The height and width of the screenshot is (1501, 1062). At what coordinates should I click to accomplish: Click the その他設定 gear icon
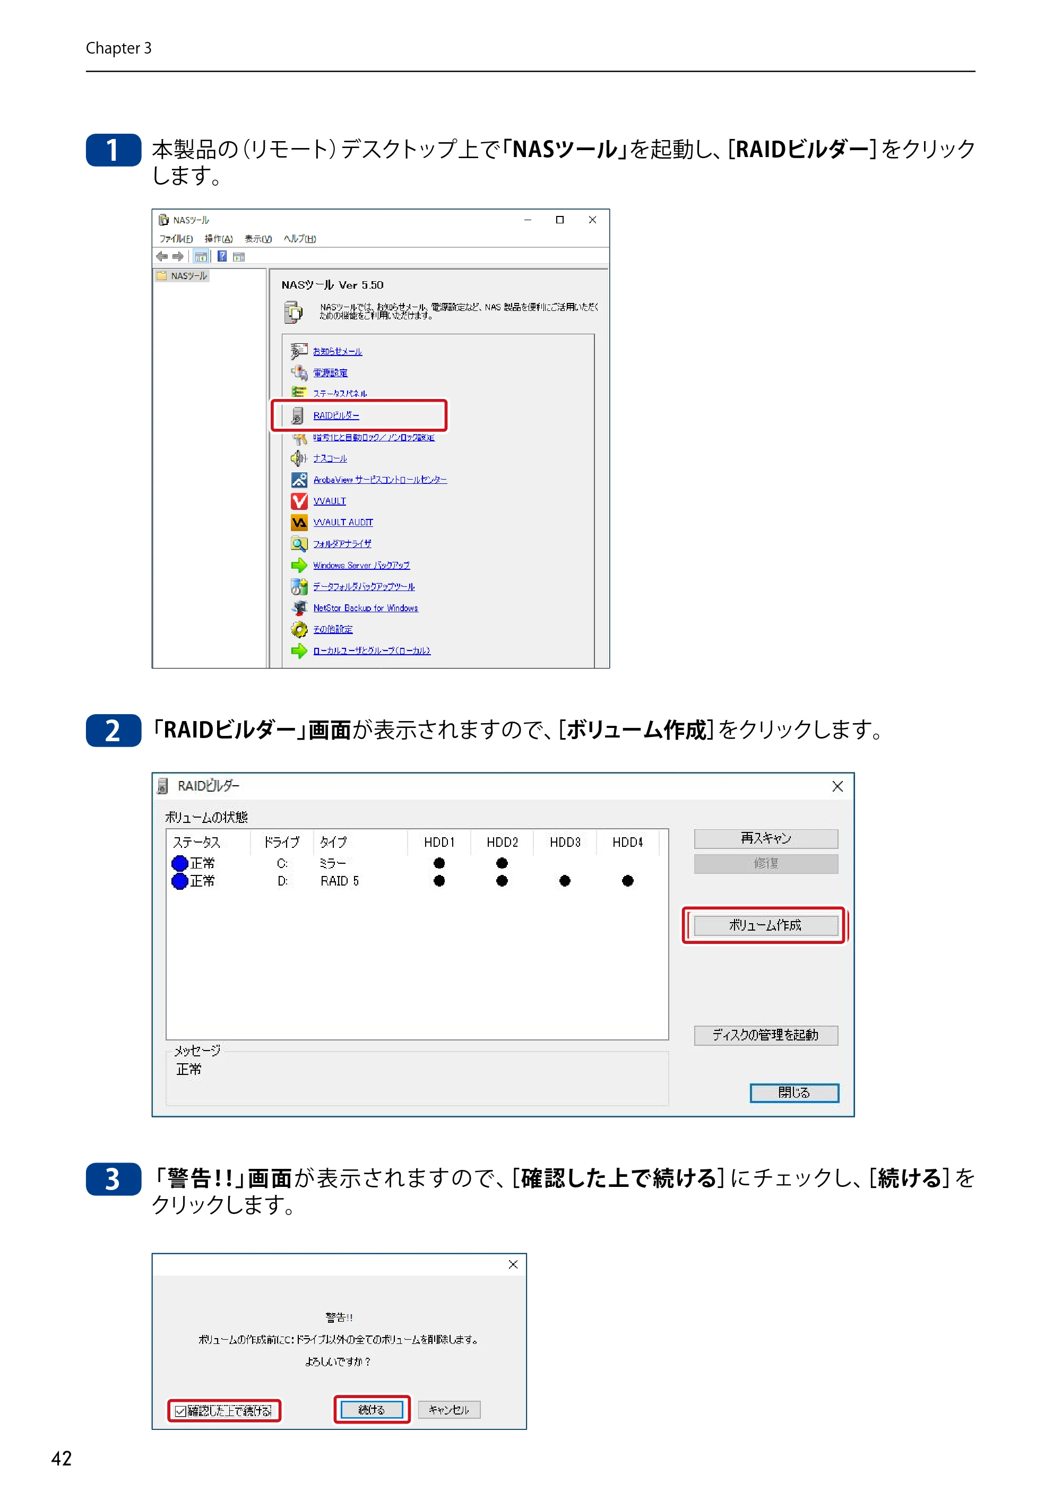tap(299, 629)
